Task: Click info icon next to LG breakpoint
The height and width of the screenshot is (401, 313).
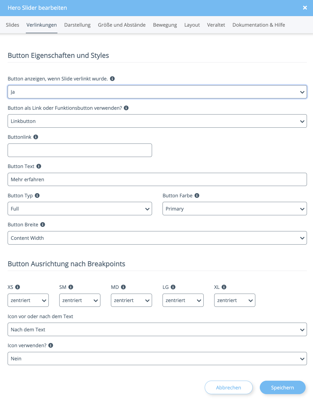Action: click(x=173, y=287)
